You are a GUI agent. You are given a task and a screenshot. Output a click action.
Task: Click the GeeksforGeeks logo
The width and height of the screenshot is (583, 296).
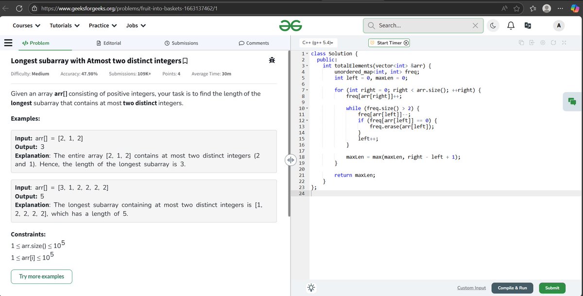tap(291, 26)
